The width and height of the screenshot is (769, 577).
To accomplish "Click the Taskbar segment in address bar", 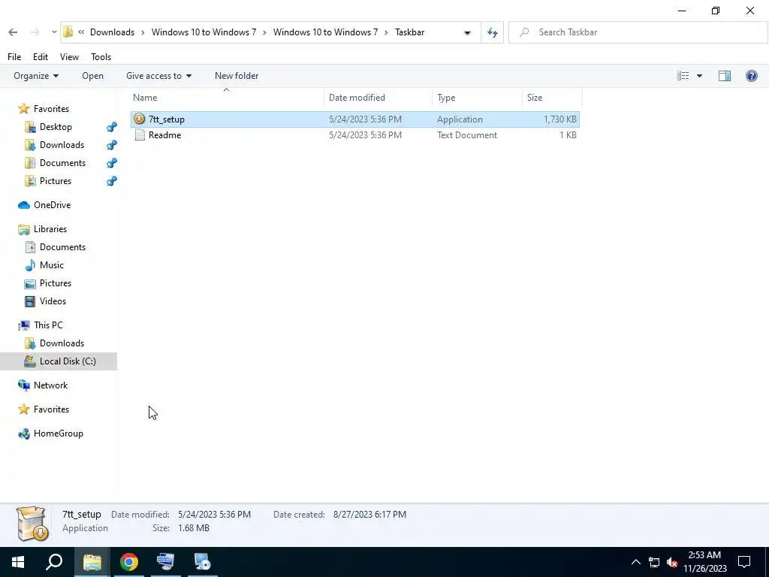I will [409, 32].
